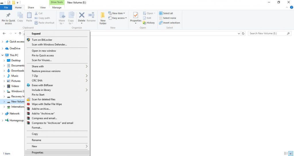The width and height of the screenshot is (294, 156).
Task: Click Edit in the Open group
Action: click(x=147, y=18)
